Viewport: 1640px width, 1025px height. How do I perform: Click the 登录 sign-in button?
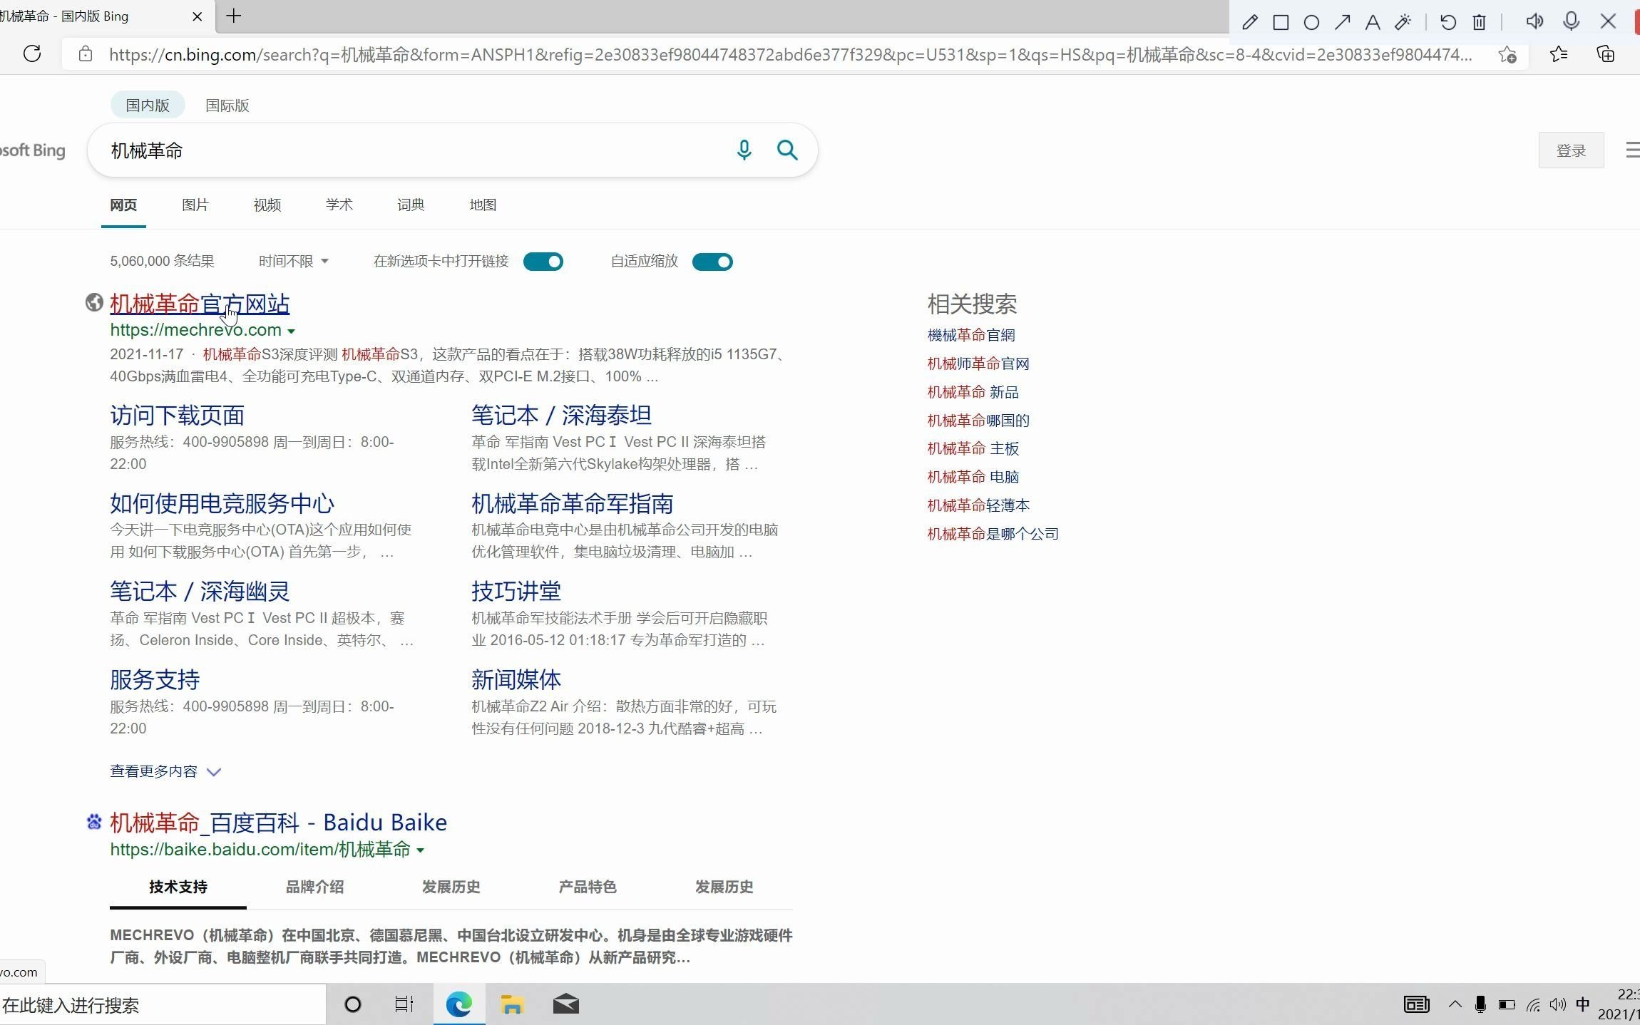click(x=1571, y=150)
